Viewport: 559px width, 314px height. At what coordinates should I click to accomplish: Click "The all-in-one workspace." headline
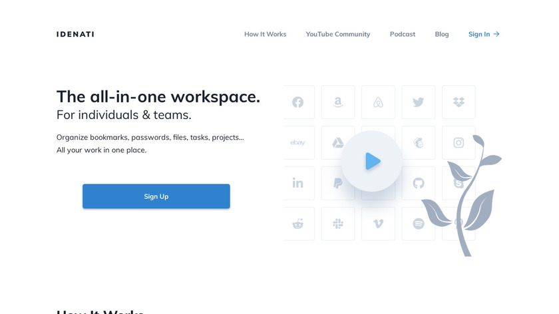pos(158,96)
